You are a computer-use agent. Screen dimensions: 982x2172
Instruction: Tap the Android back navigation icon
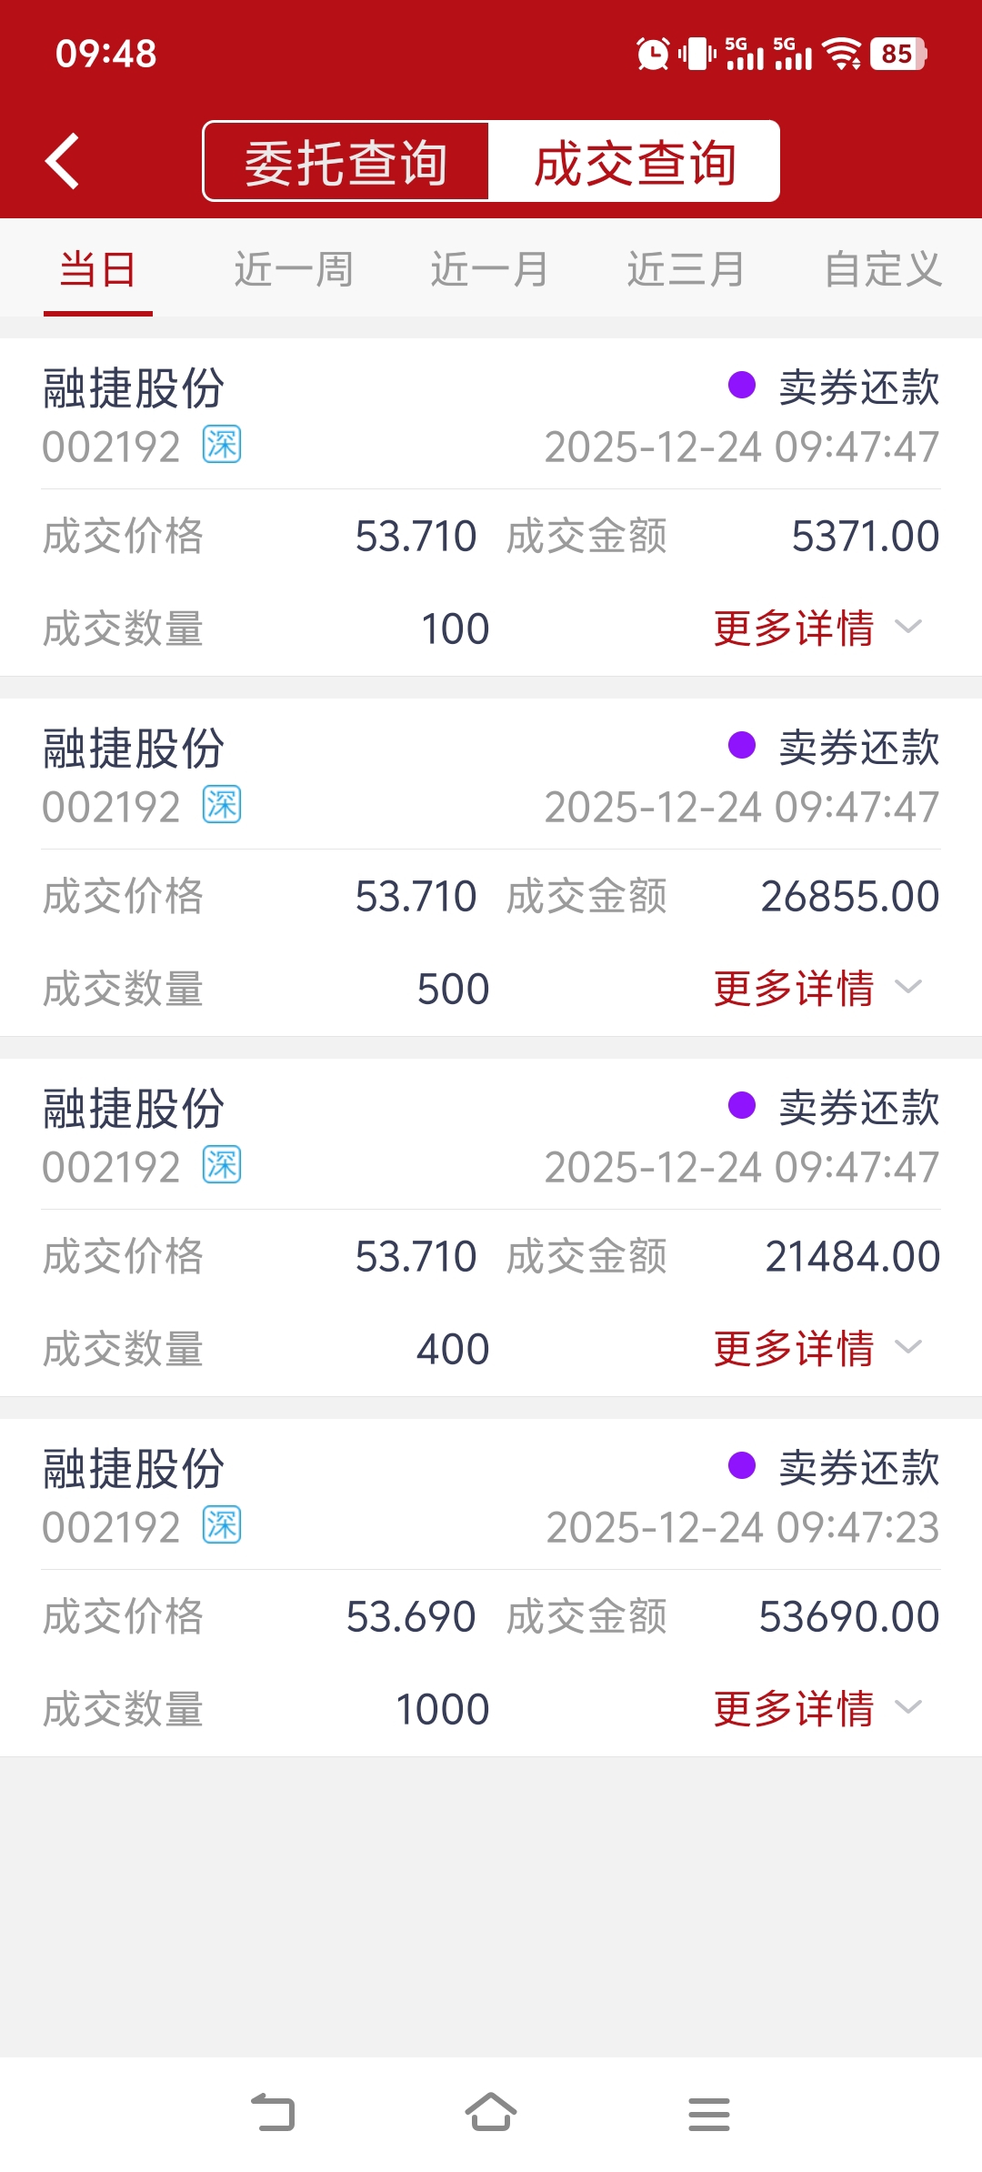point(273,2112)
